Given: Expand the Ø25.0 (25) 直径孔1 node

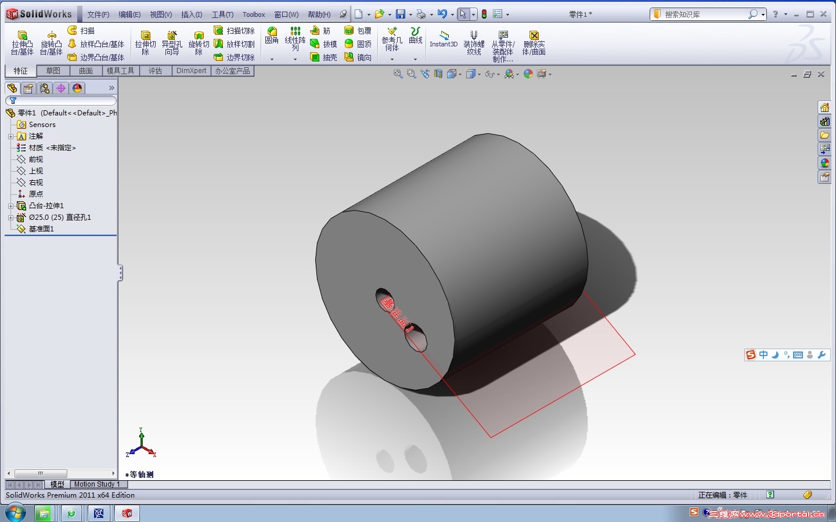Looking at the screenshot, I should [x=10, y=217].
